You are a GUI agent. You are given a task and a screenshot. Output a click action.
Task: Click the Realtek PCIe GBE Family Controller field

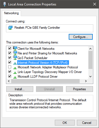pyautogui.click(x=50, y=28)
